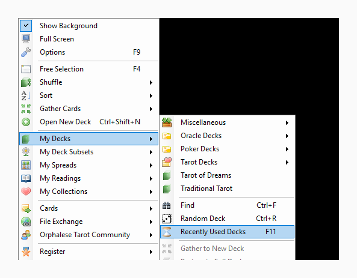This screenshot has height=278, width=357.
Task: Click the My Collections heart icon
Action: point(26,192)
